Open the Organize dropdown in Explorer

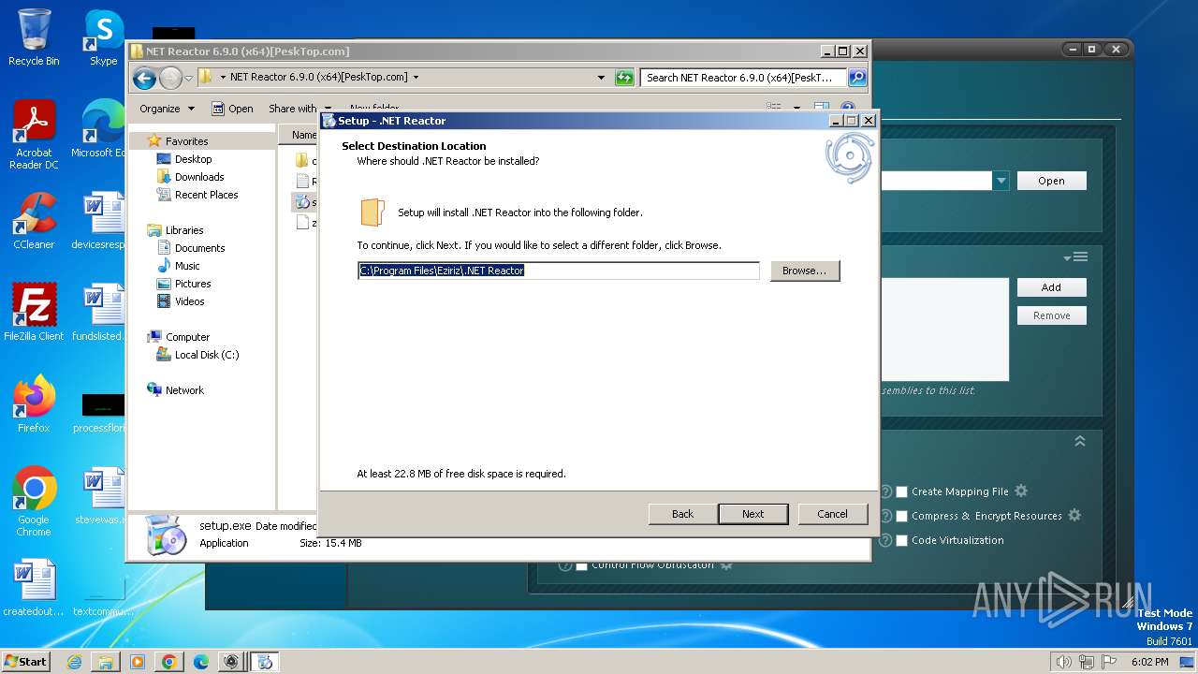pyautogui.click(x=167, y=109)
